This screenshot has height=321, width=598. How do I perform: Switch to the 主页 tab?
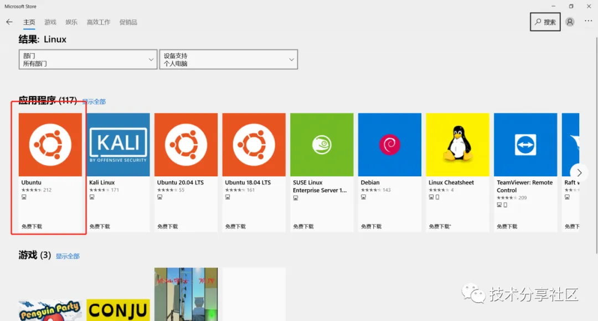tap(29, 22)
